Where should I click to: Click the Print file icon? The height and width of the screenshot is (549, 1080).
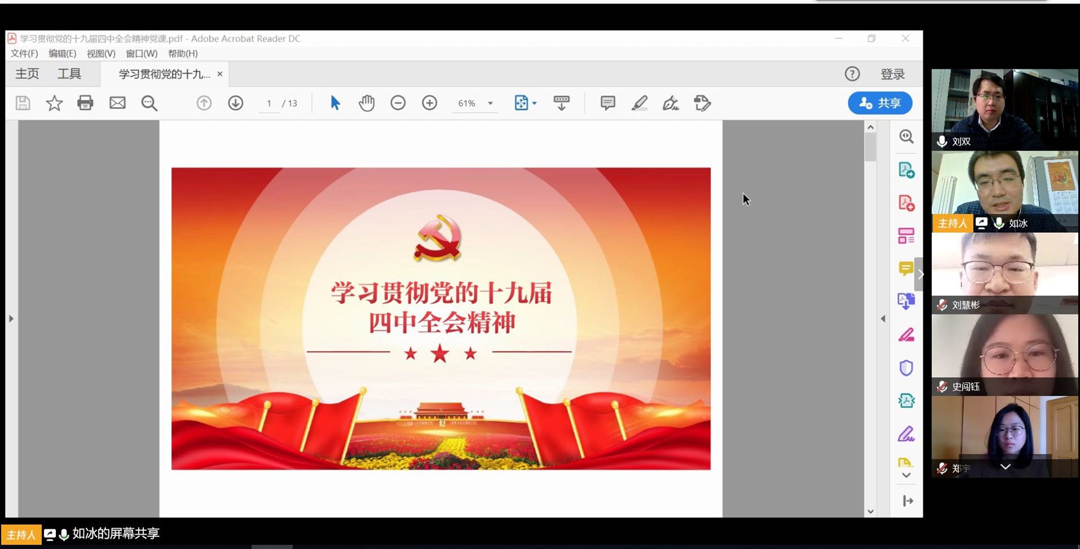click(x=85, y=103)
